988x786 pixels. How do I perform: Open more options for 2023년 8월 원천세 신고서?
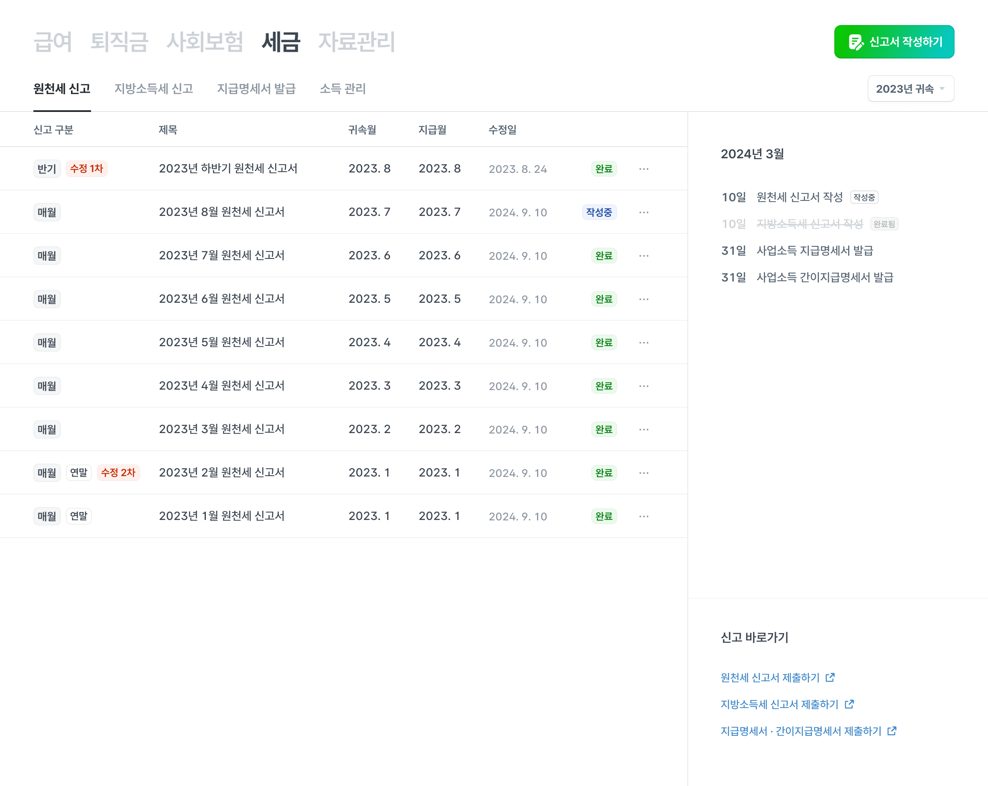tap(643, 213)
